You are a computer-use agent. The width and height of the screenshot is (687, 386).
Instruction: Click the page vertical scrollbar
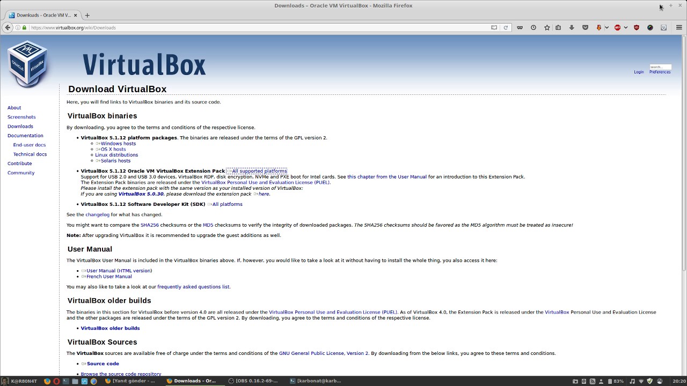pos(684,205)
